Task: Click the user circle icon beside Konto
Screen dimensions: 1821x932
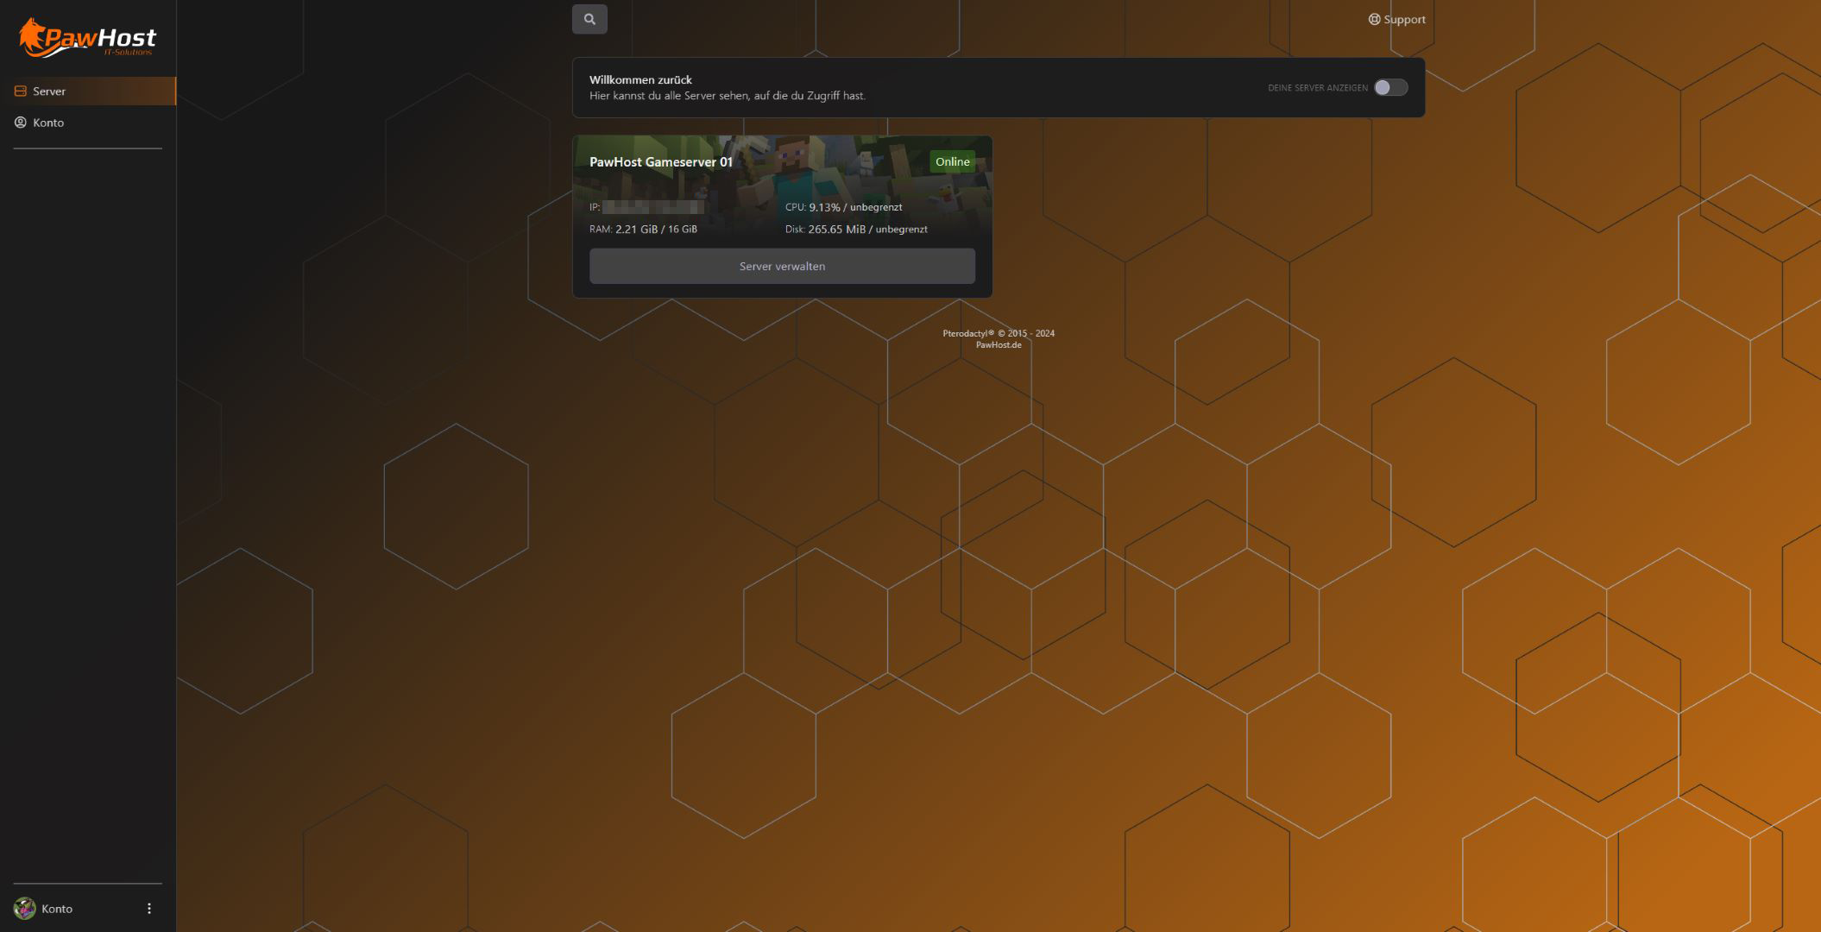Action: (21, 123)
